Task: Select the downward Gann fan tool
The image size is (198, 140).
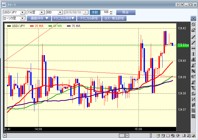Action: (x=193, y=88)
